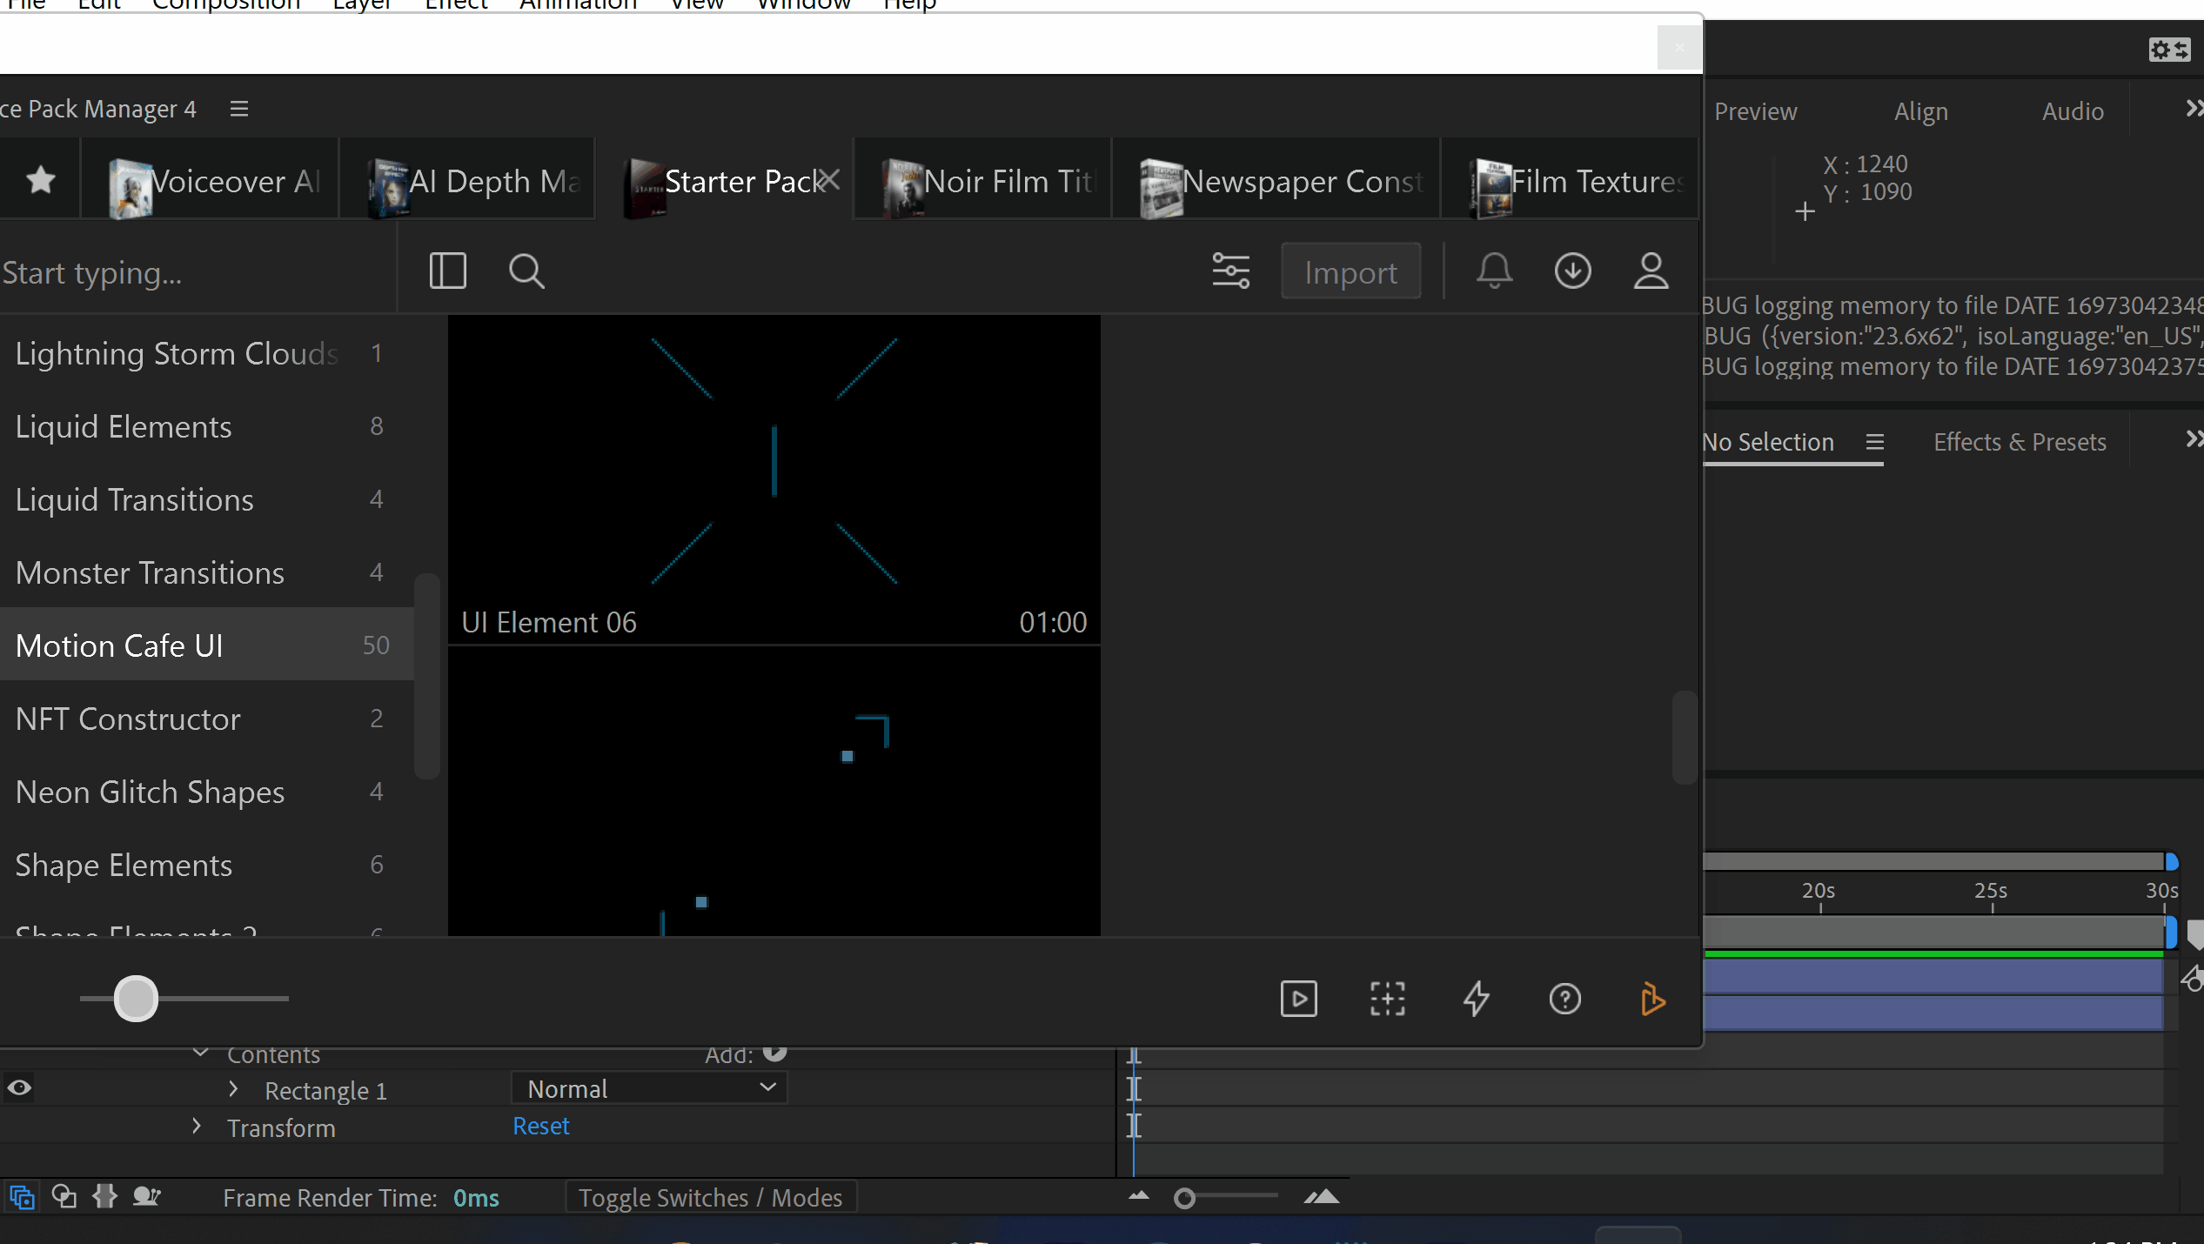Click the thumbnail size slider handle

136,999
